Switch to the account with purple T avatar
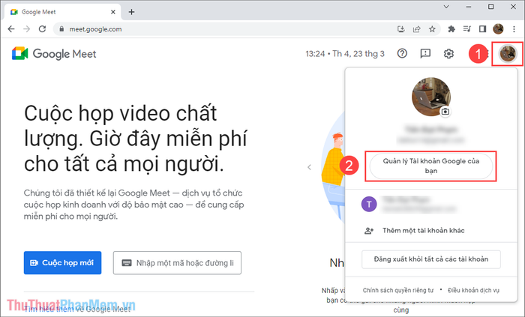Image resolution: width=525 pixels, height=317 pixels. click(x=431, y=205)
